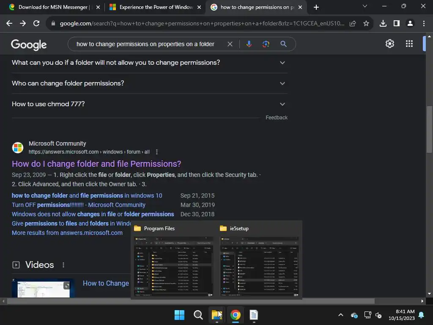Screen dimensions: 433x325
Task: Click Chrome icon on taskbar
Action: (x=235, y=315)
